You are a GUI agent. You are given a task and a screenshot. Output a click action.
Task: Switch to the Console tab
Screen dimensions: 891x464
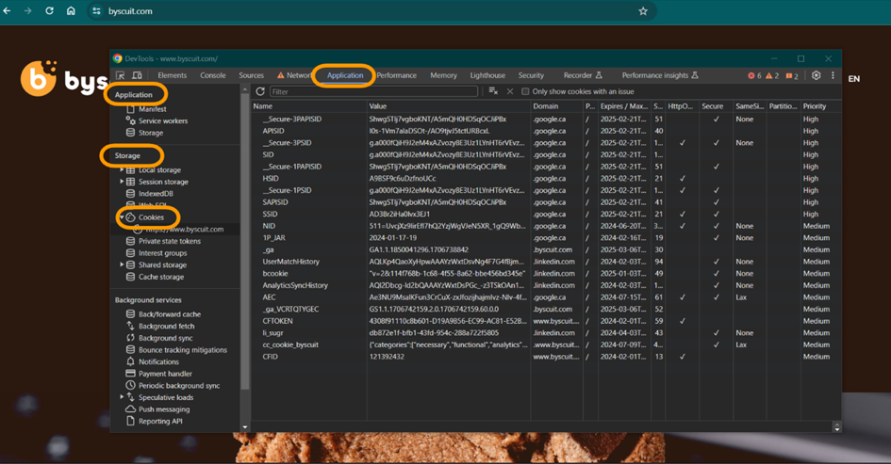pos(212,75)
